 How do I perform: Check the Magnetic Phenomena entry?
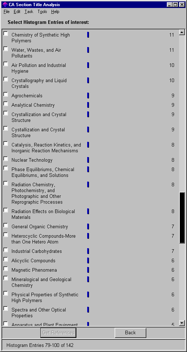click(x=6, y=269)
